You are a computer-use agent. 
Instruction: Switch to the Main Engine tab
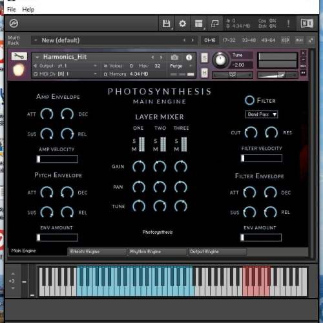click(x=37, y=251)
